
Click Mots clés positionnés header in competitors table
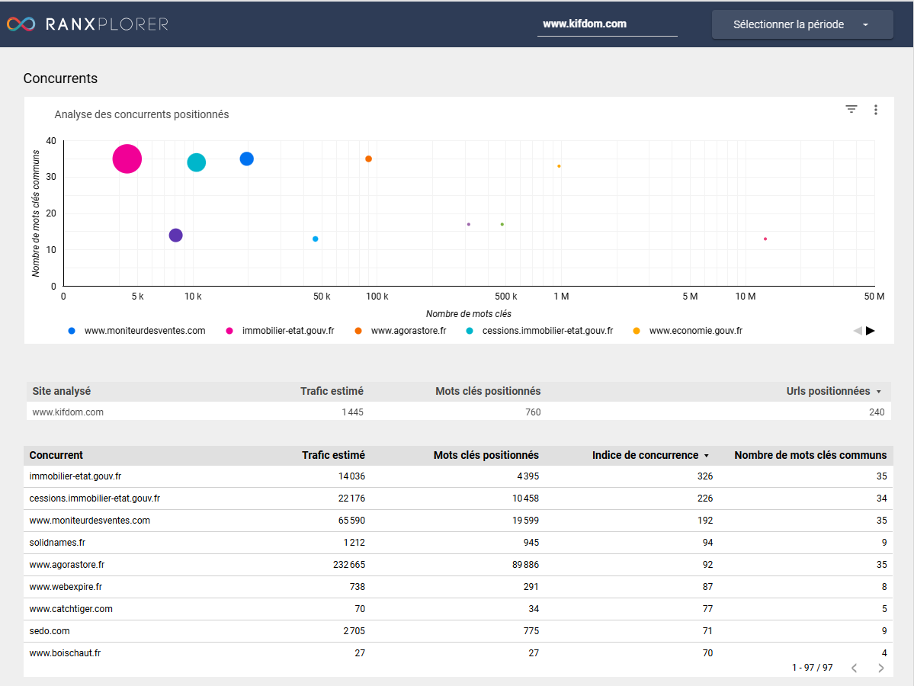[x=486, y=455]
